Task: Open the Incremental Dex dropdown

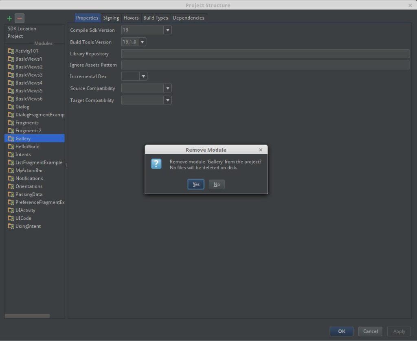Action: click(143, 77)
